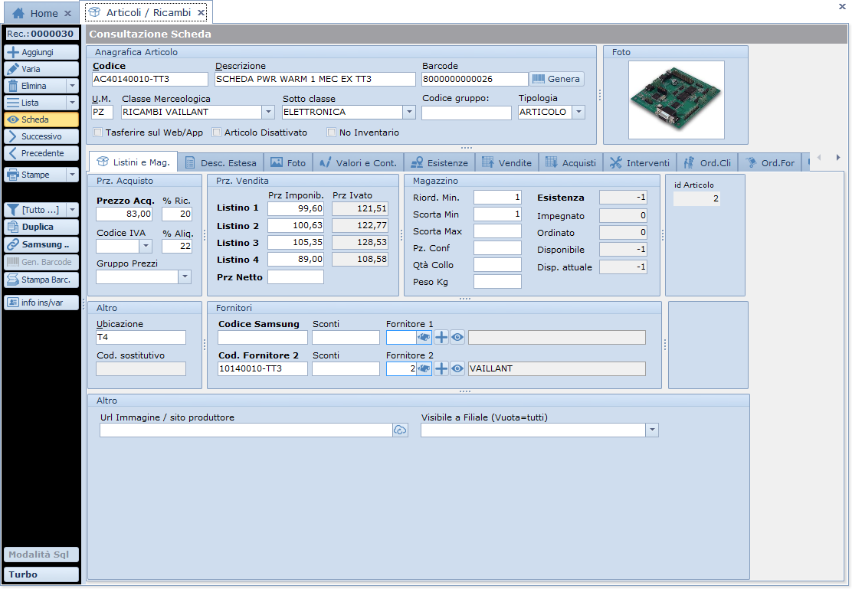Click the Tutto filter funnel button
The image size is (852, 589).
pos(34,210)
